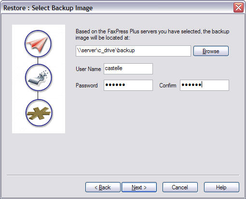Screen dimensions: 246x199
Task: Click the dissolving paper sheet wizard icon
Action: pos(39,77)
